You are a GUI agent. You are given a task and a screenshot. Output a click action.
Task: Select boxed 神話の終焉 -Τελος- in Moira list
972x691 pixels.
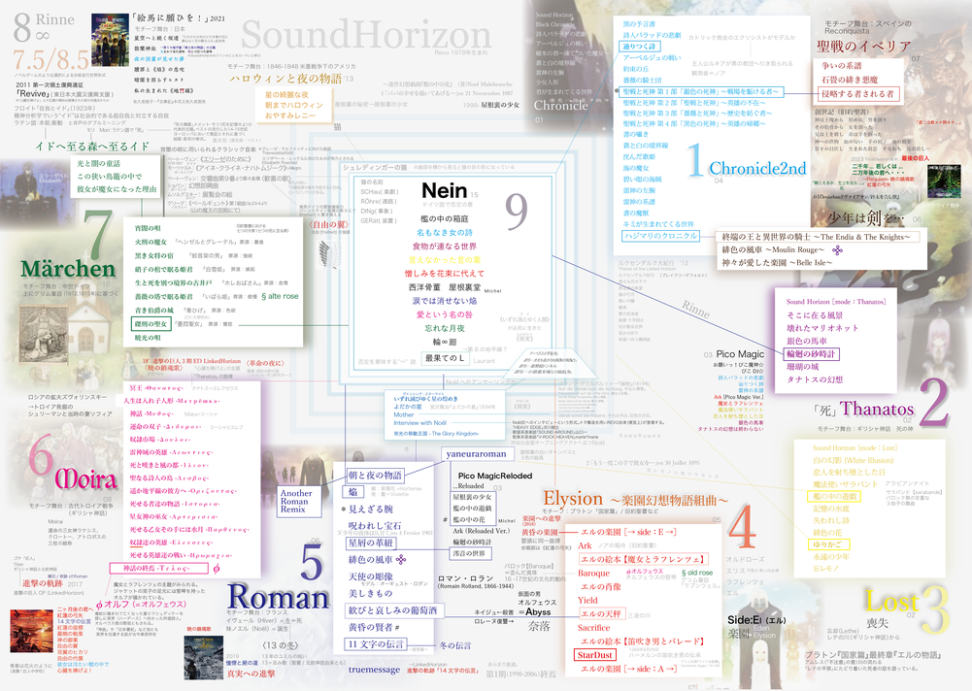coord(158,569)
